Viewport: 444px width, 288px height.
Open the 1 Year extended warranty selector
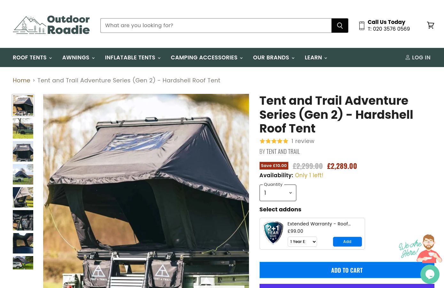click(x=302, y=242)
